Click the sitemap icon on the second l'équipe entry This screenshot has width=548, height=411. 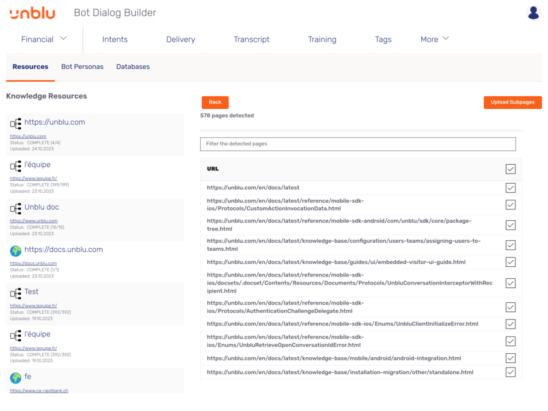pyautogui.click(x=15, y=334)
